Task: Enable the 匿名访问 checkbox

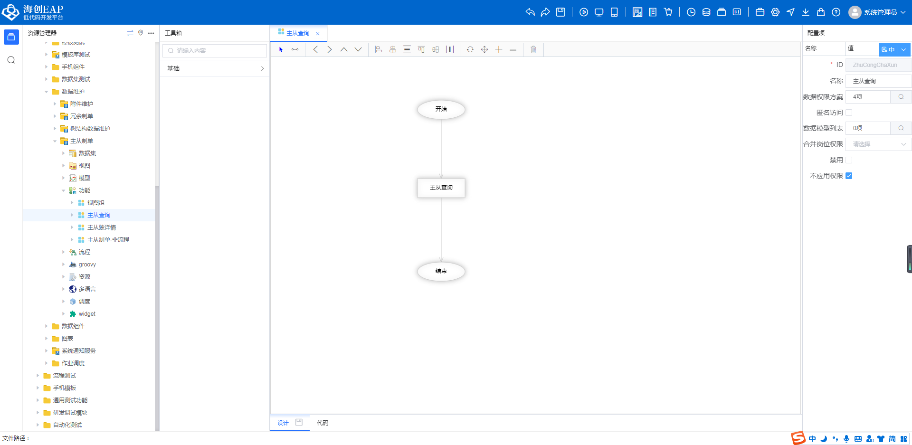Action: coord(849,113)
